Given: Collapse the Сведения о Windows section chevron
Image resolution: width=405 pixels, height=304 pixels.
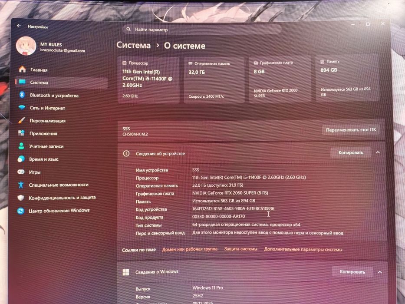Looking at the screenshot, I should coord(380,272).
